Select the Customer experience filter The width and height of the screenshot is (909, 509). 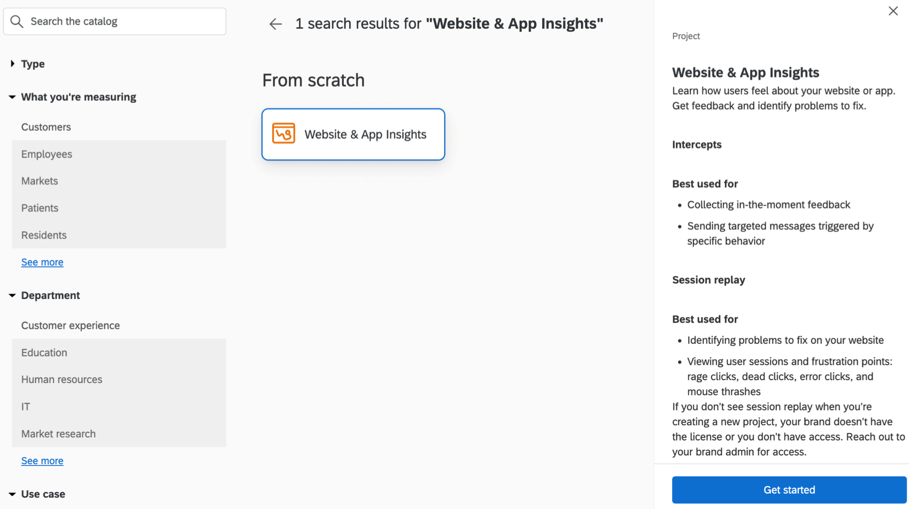[70, 325]
